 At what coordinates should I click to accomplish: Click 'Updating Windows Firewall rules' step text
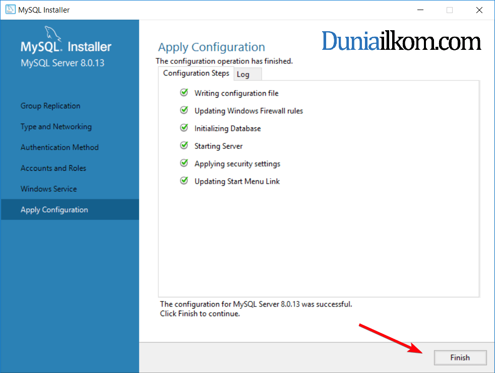(249, 111)
